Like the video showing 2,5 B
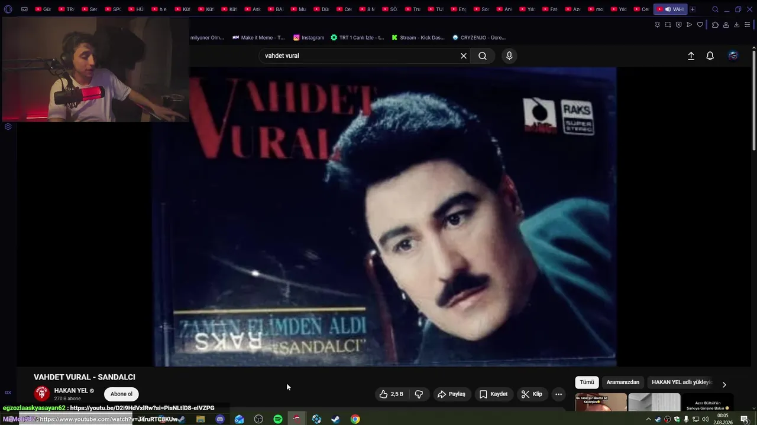The height and width of the screenshot is (425, 757). click(391, 394)
